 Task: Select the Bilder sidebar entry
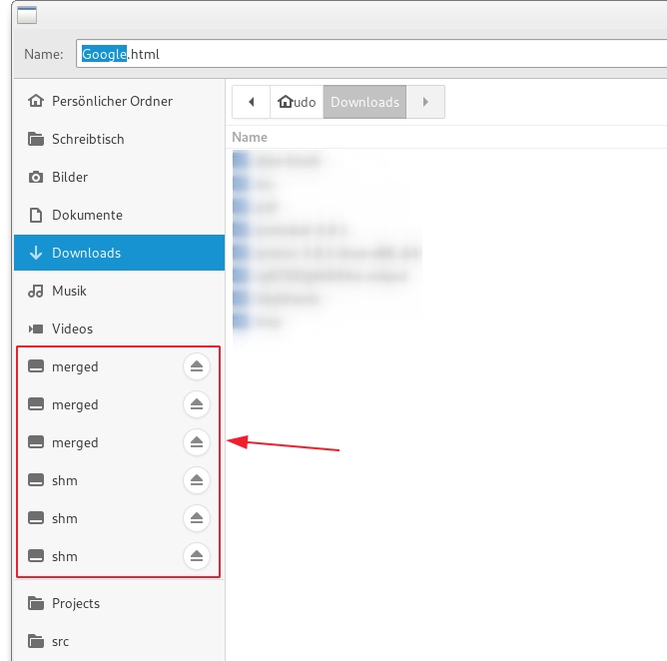[x=70, y=177]
